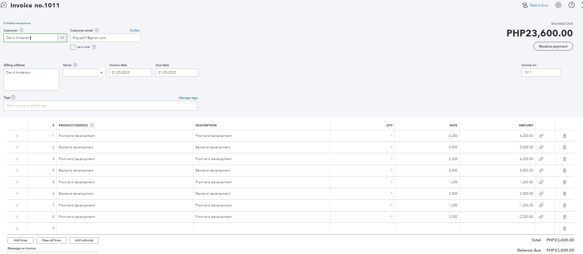
Task: Click the Customer email input field
Action: [105, 38]
